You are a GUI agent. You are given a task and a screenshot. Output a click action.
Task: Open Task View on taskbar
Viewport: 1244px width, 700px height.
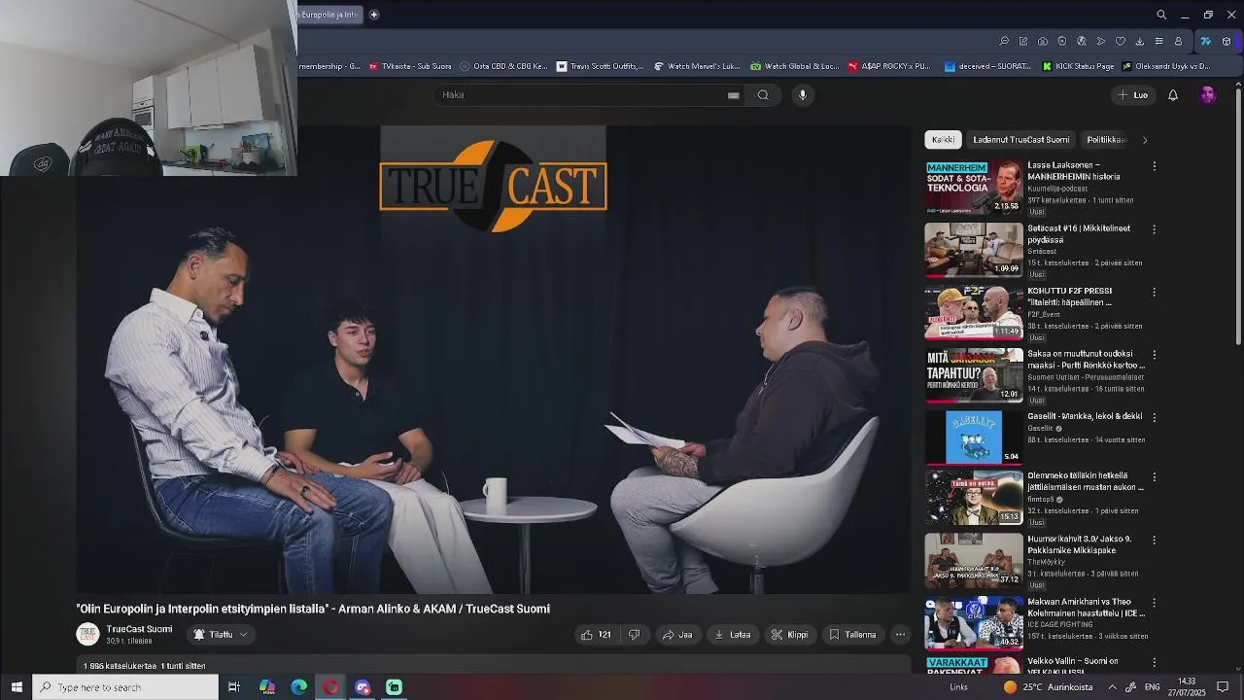tap(234, 687)
